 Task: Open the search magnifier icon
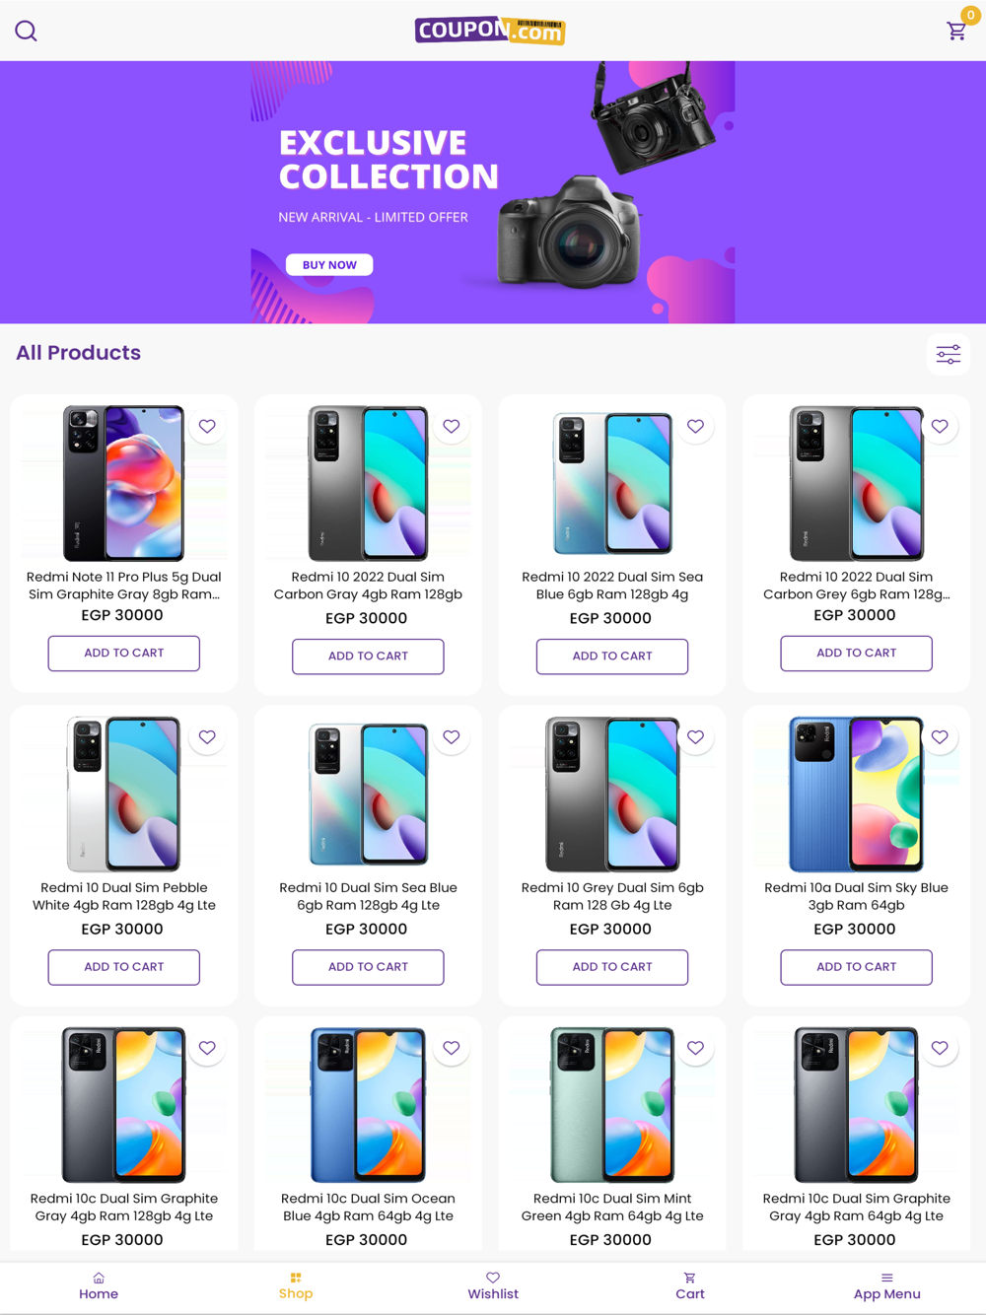(x=27, y=31)
